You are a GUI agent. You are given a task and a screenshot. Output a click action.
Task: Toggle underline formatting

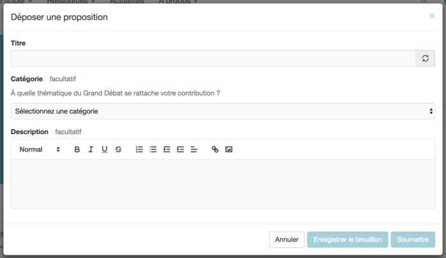[105, 149]
